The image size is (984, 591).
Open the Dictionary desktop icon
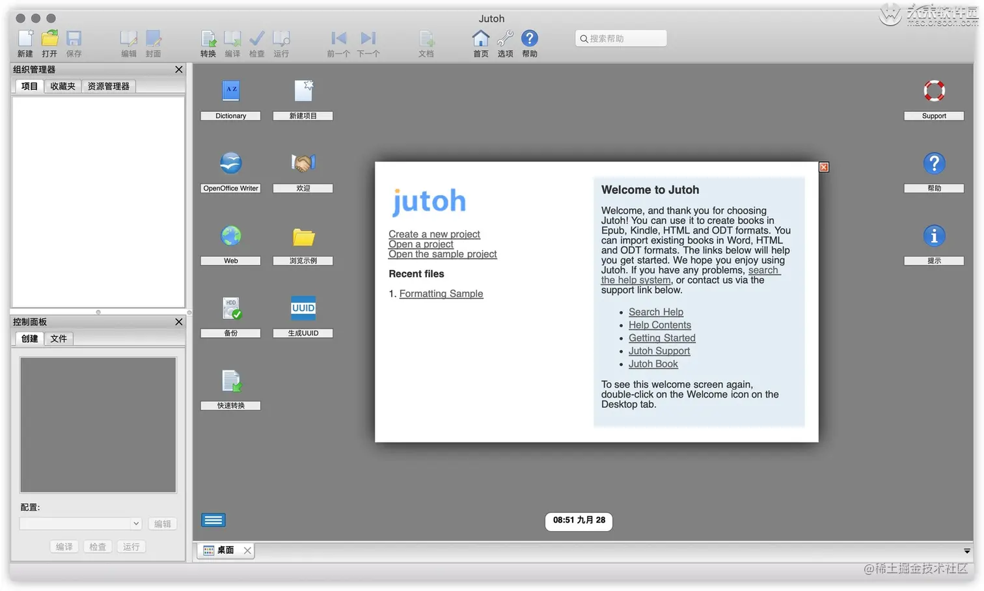(x=231, y=90)
